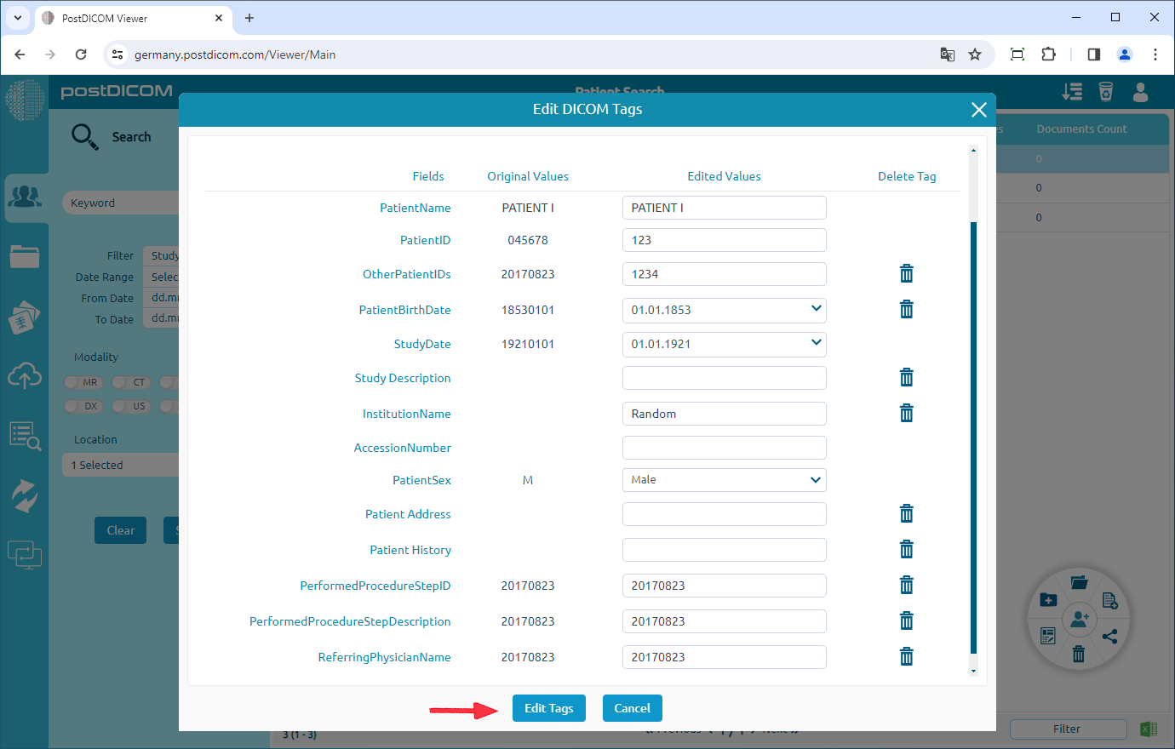Click trash icon for PatientBirthDate row
1175x749 pixels.
tap(907, 309)
